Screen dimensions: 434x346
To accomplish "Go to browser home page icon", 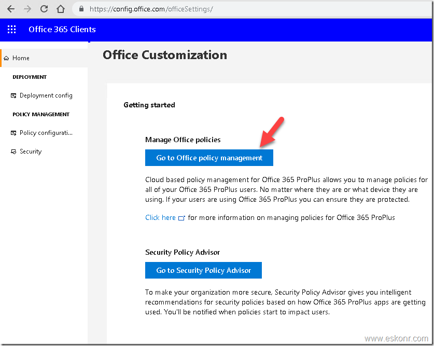I will click(61, 9).
